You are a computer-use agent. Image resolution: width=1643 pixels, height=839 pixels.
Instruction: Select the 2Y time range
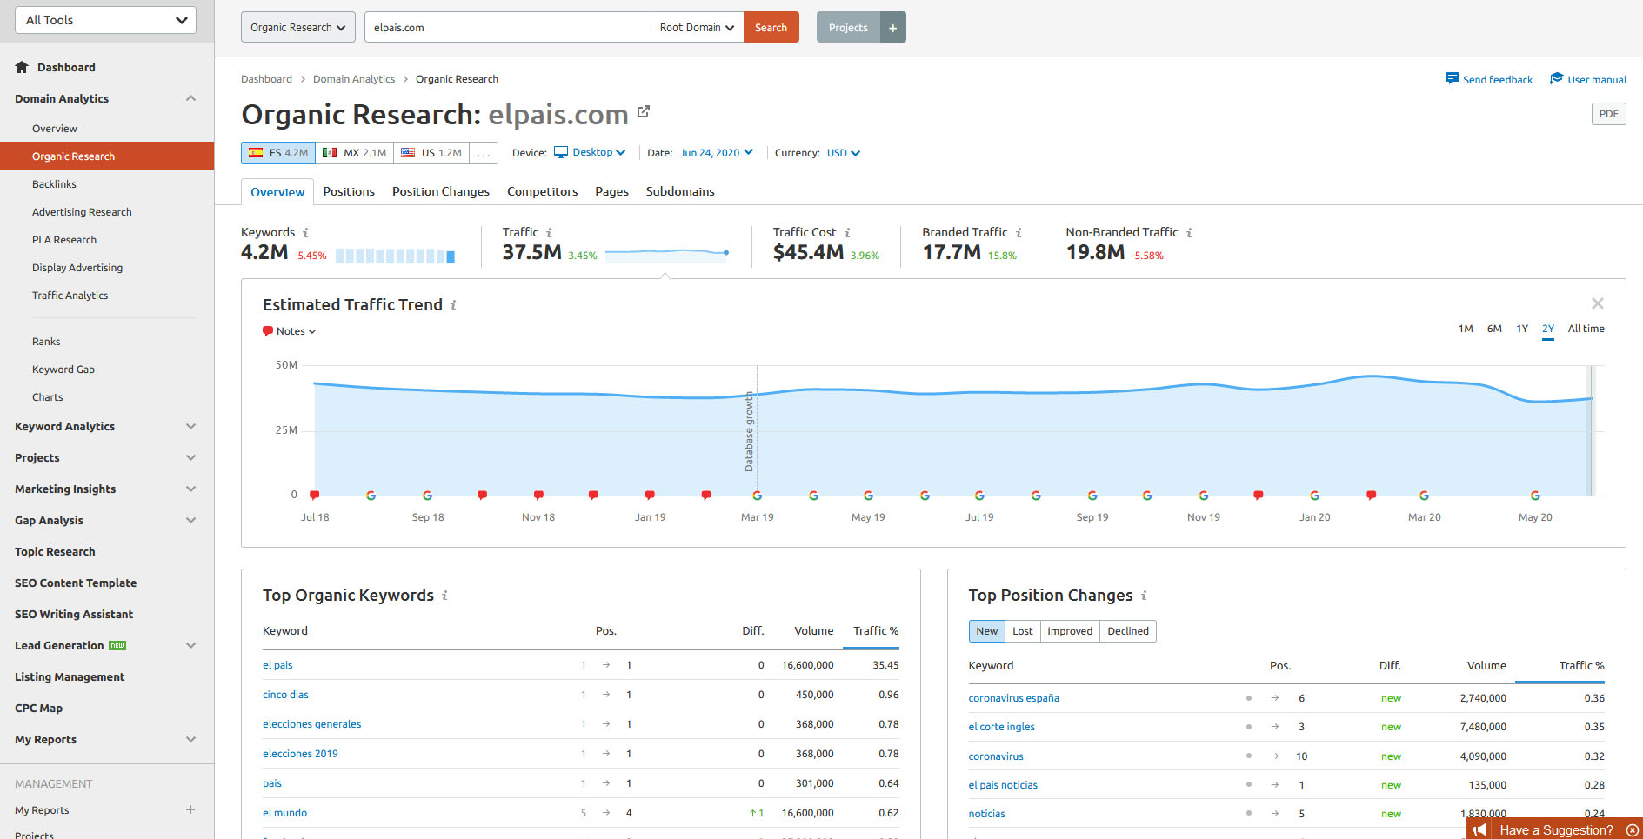pos(1548,329)
